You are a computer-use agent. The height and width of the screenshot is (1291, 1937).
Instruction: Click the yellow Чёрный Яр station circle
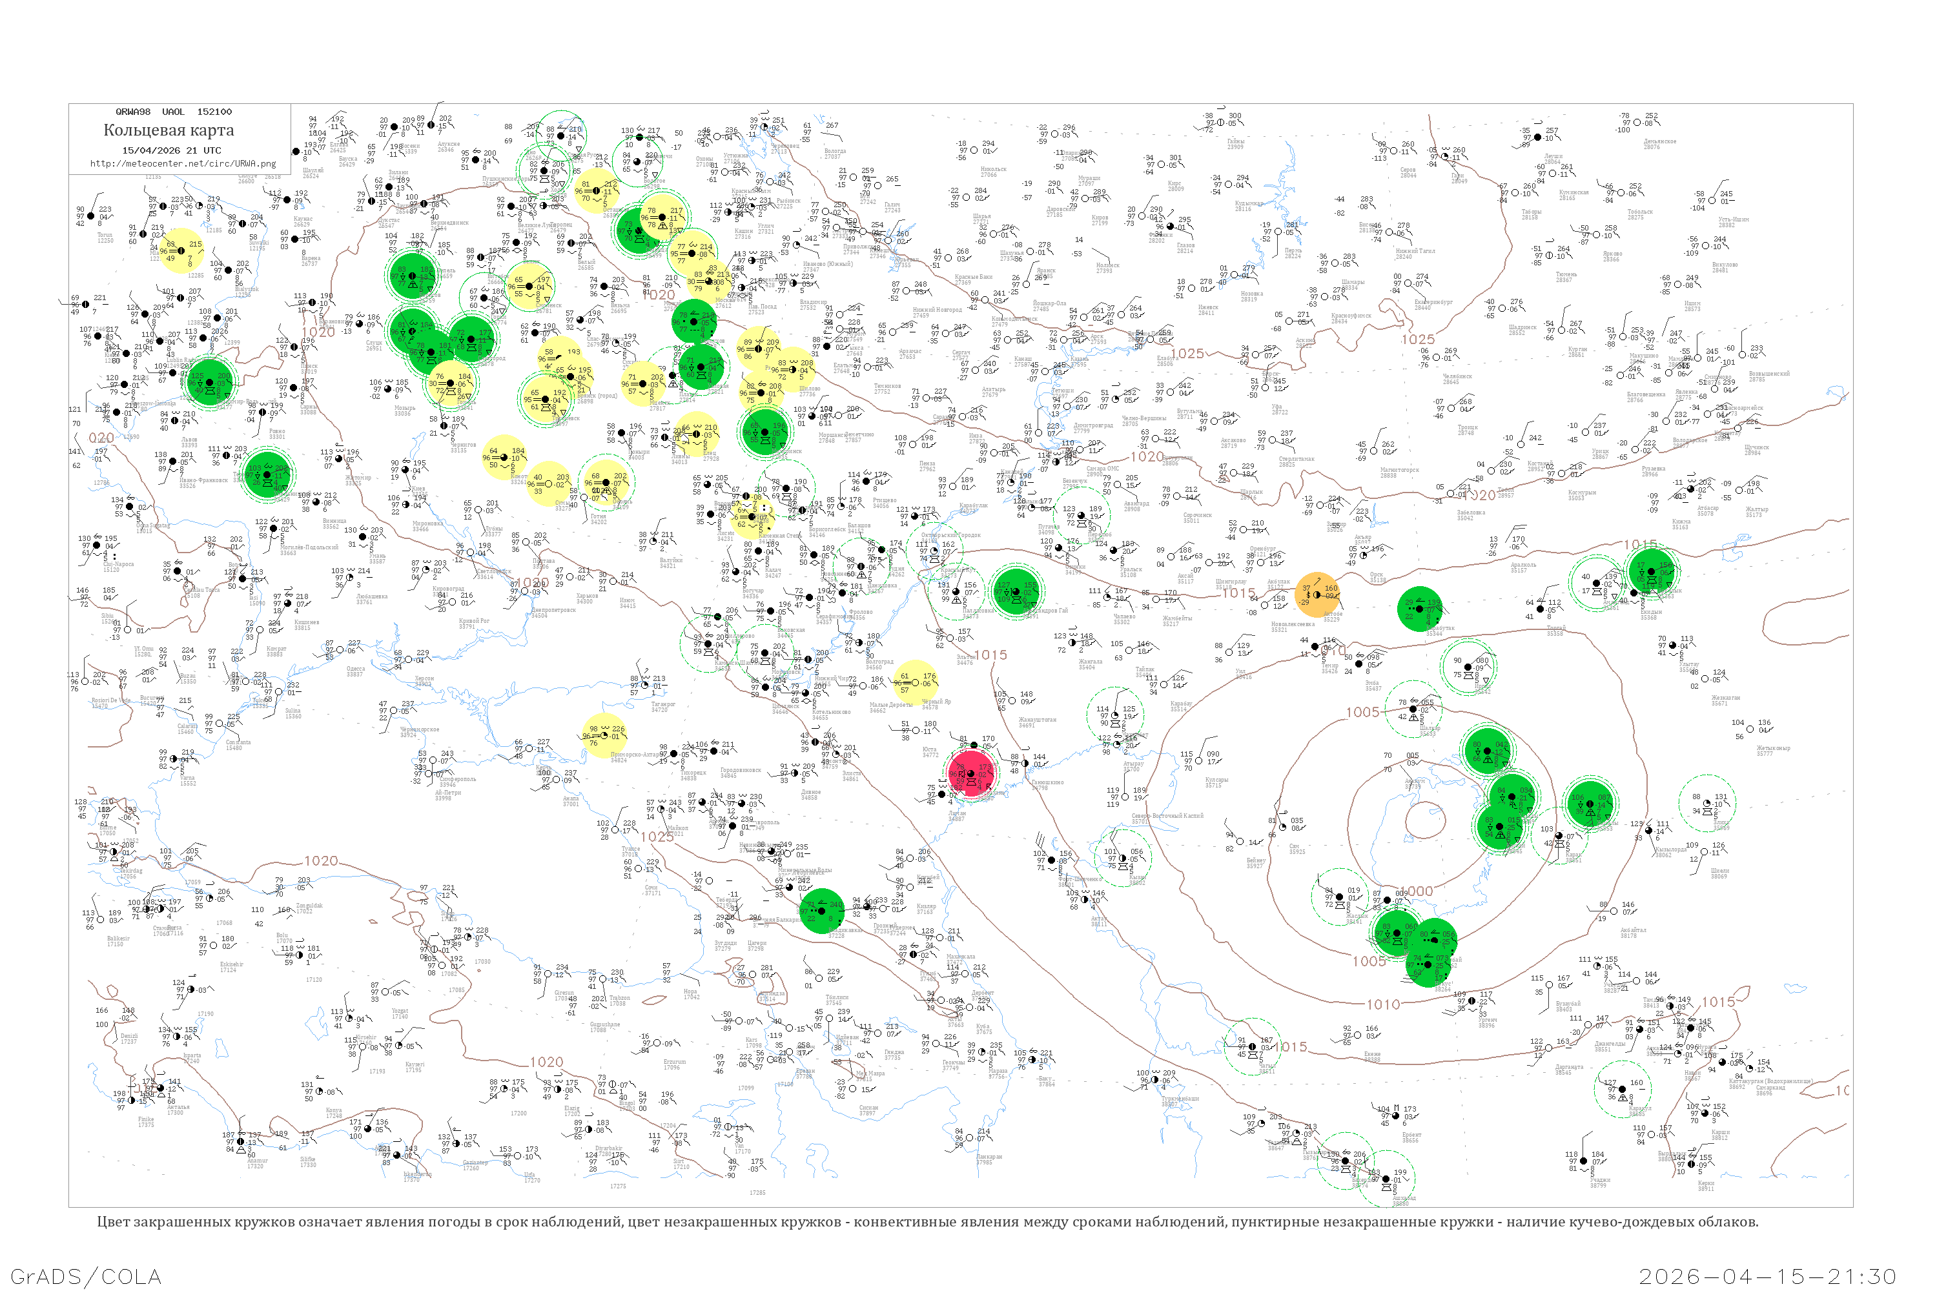pyautogui.click(x=914, y=682)
